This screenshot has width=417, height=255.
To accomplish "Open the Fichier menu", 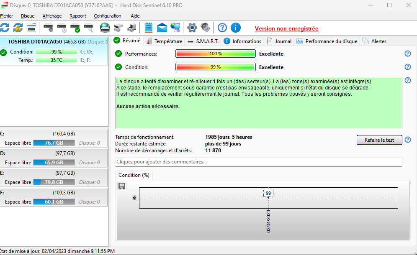I will tap(7, 16).
